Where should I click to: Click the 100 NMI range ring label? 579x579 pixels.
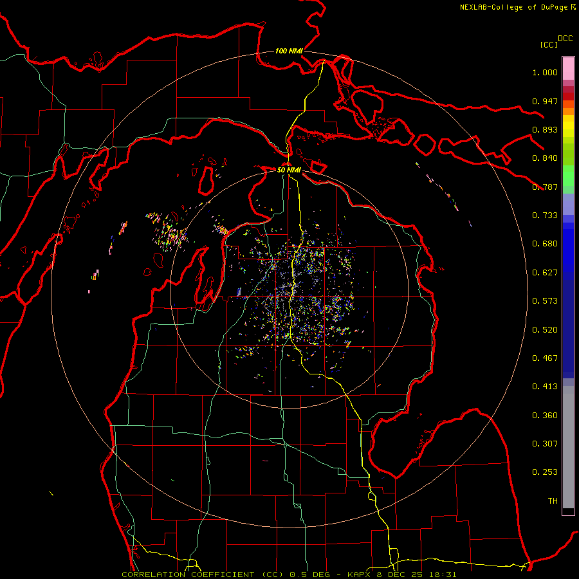(x=289, y=51)
